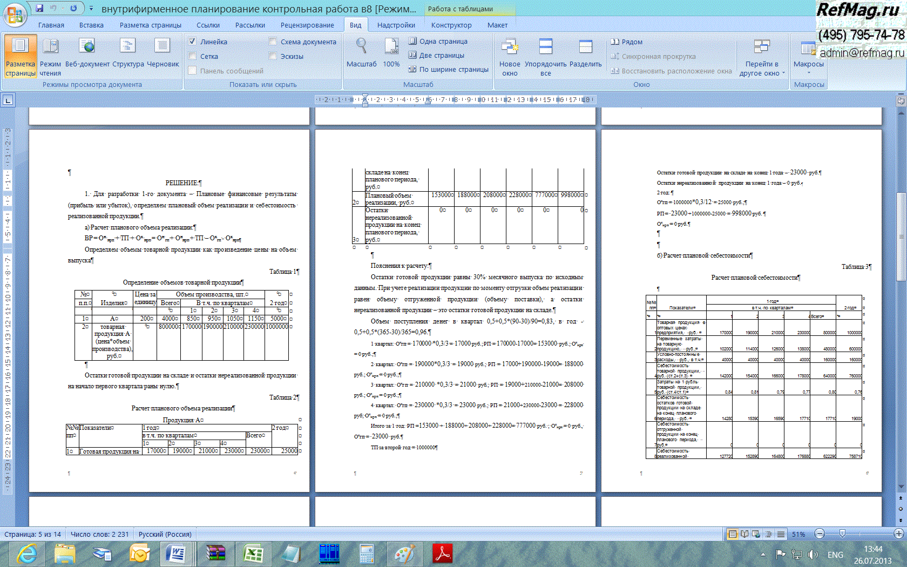Click the zoom slider in status bar
The height and width of the screenshot is (567, 907).
click(x=842, y=534)
